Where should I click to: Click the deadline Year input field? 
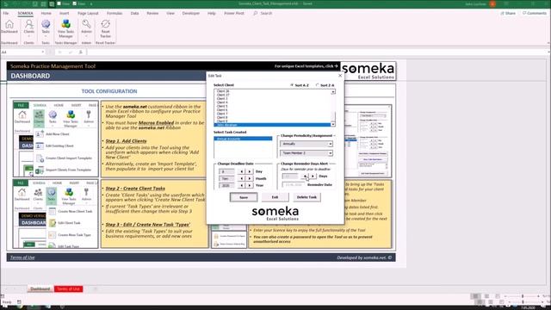pos(226,185)
